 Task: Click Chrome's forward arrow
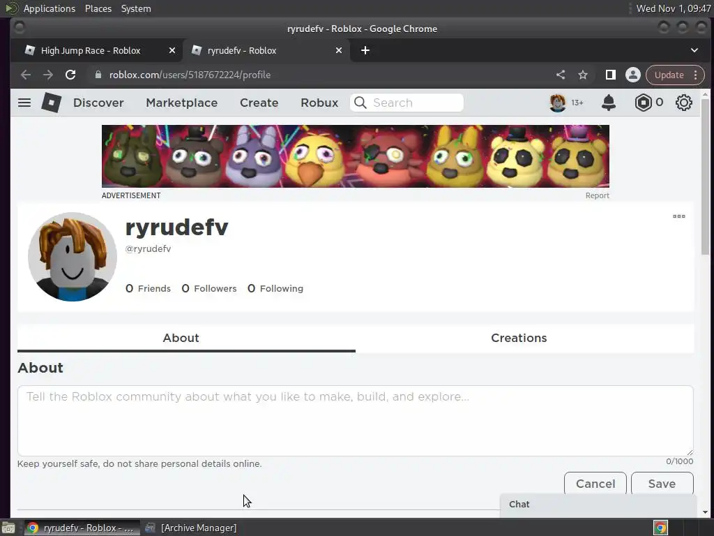pos(48,75)
